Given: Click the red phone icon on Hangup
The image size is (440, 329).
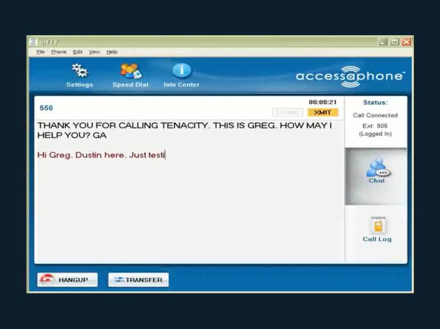Looking at the screenshot, I should (x=47, y=279).
